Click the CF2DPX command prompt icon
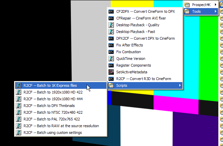The height and width of the screenshot is (146, 223). 111,11
